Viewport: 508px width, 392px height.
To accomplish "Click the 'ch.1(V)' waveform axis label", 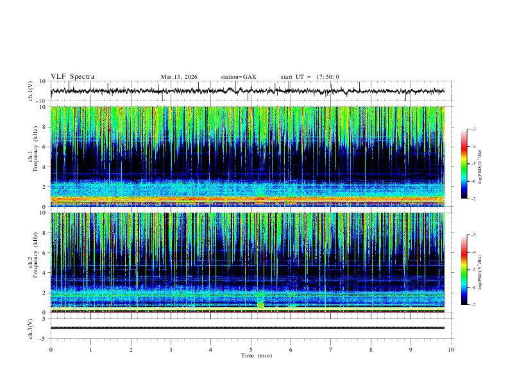I will (x=31, y=91).
